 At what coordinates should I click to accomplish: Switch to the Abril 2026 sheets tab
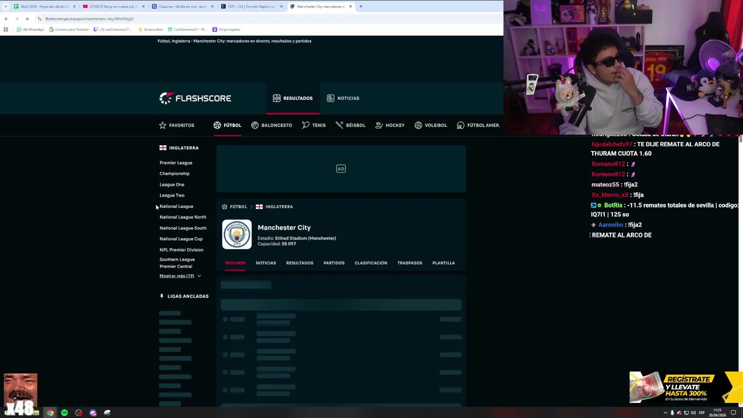[45, 6]
